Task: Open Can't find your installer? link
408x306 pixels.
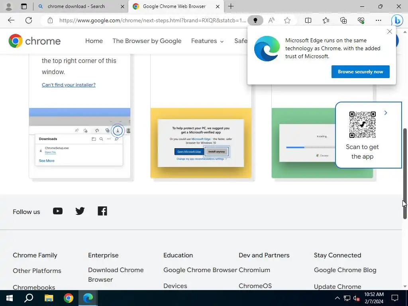Action: (69, 85)
